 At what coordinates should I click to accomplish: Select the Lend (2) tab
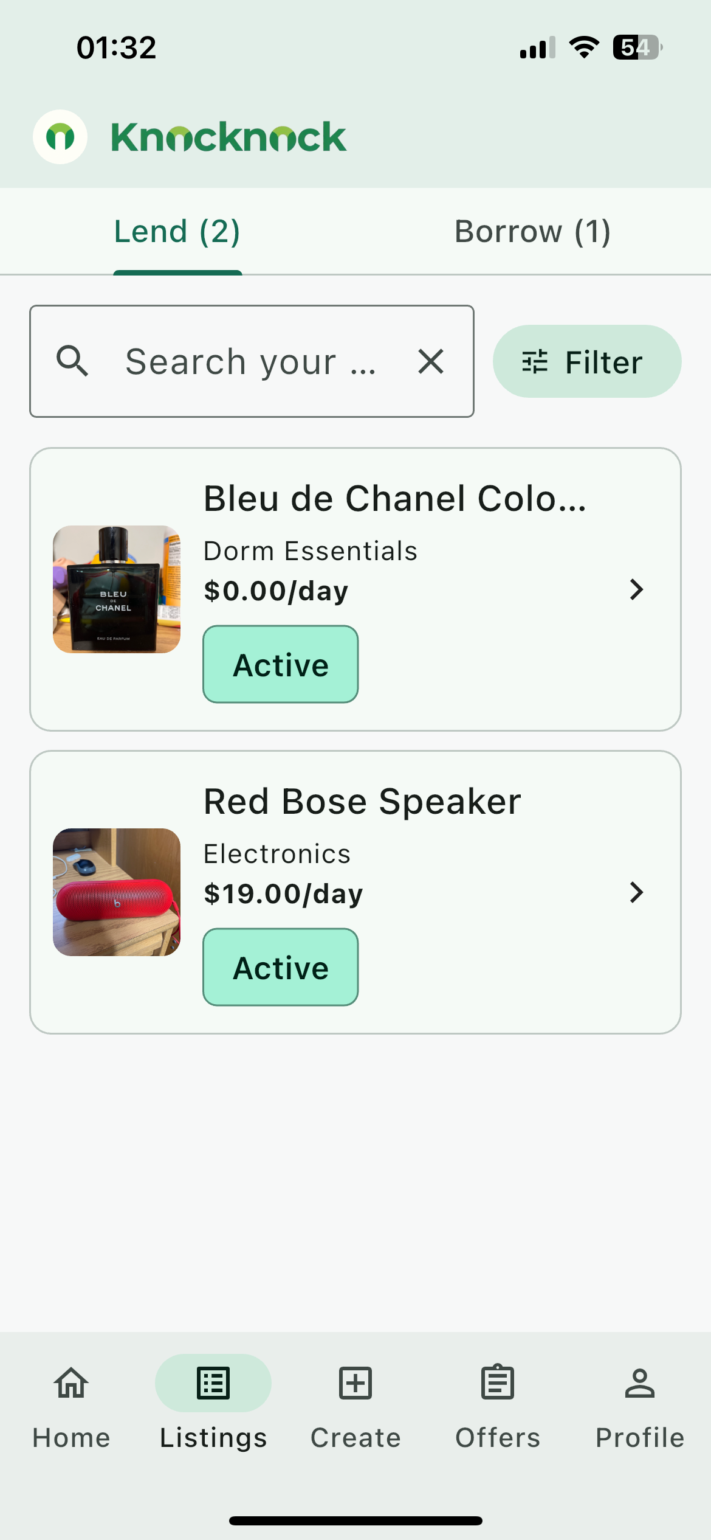[177, 232]
